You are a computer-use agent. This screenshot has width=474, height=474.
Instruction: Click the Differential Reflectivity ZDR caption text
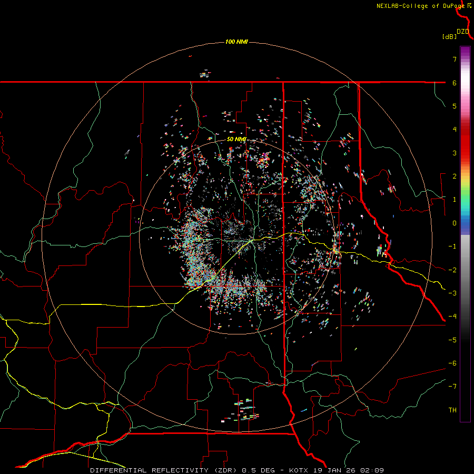click(x=236, y=470)
